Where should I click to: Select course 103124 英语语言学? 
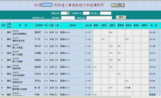click(x=18, y=81)
